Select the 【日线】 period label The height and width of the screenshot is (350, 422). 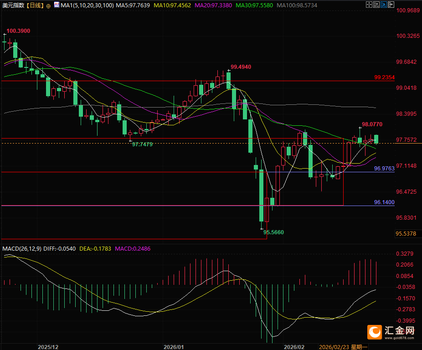tap(35, 5)
